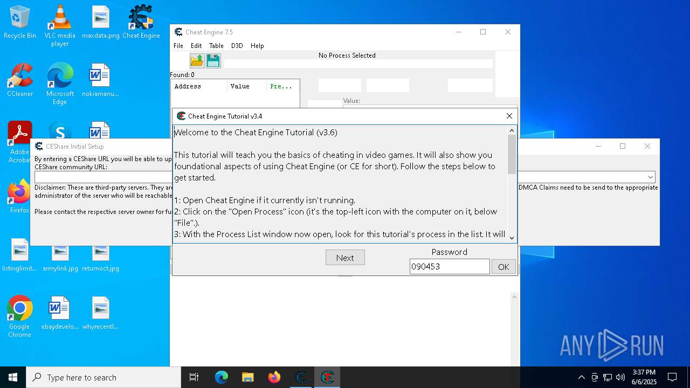Select nokiamanu... Word document on desktop
690x388 pixels.
(101, 81)
